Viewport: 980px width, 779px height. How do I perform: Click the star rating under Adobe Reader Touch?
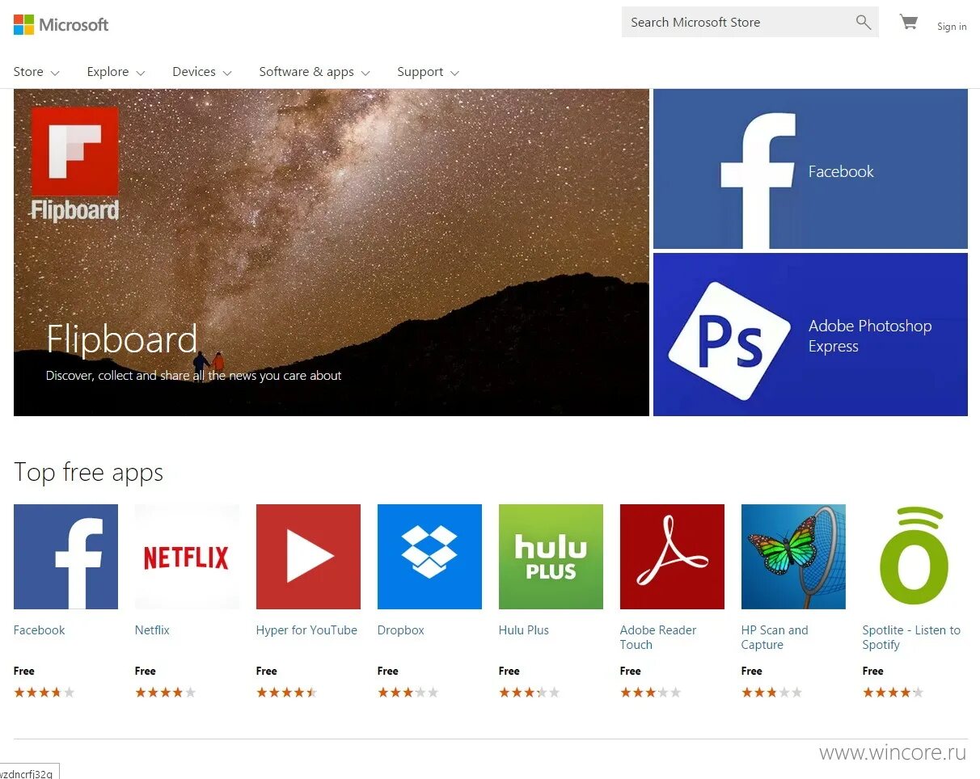coord(651,693)
